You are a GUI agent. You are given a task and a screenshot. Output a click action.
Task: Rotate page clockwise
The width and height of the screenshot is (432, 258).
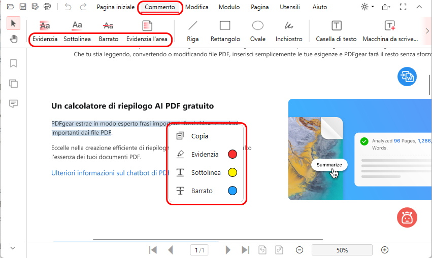click(279, 250)
